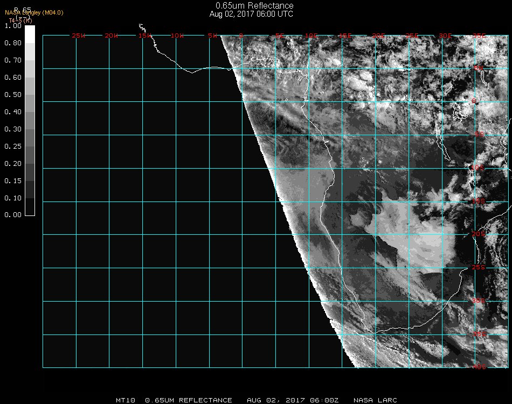Select the 0.25 colorbar scale value
The image size is (512, 404).
(x=13, y=147)
